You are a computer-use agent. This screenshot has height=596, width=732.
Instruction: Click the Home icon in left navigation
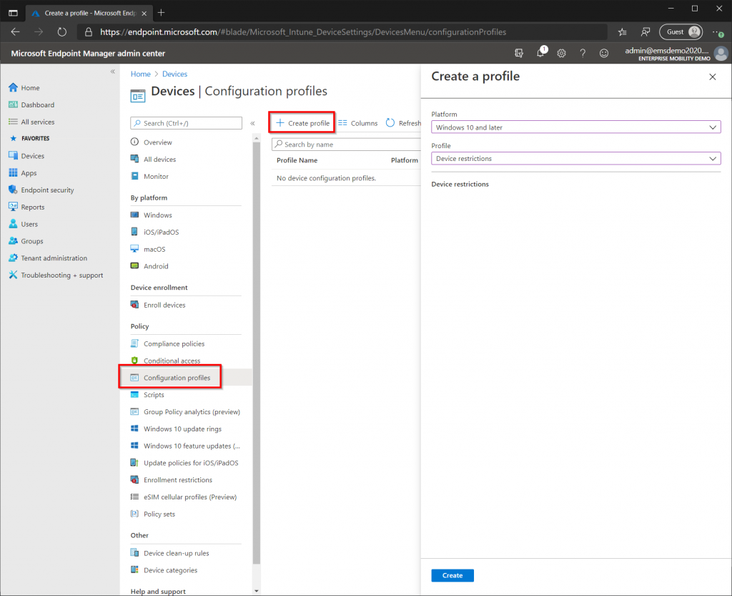[13, 87]
